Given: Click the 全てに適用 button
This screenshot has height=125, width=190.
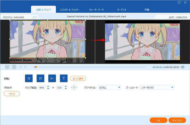Looking at the screenshot, I should pos(78,79).
